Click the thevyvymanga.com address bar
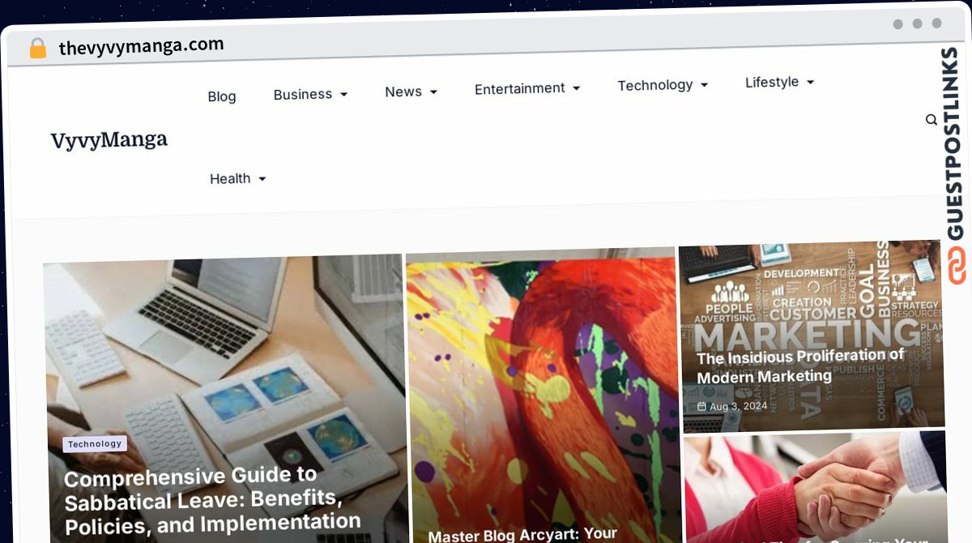This screenshot has width=972, height=543. (142, 47)
